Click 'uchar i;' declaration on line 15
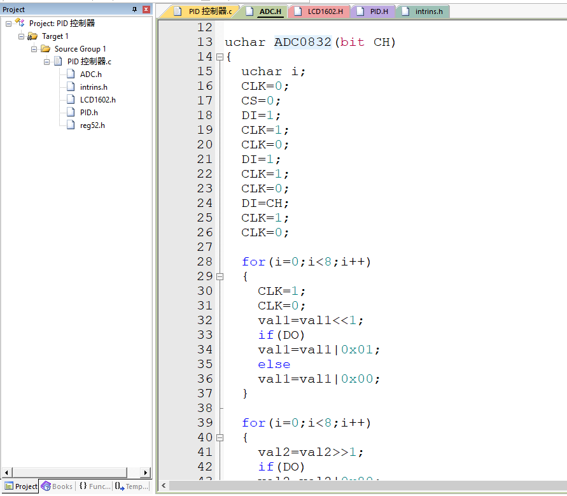Viewport: 567px width, 496px height. tap(274, 72)
